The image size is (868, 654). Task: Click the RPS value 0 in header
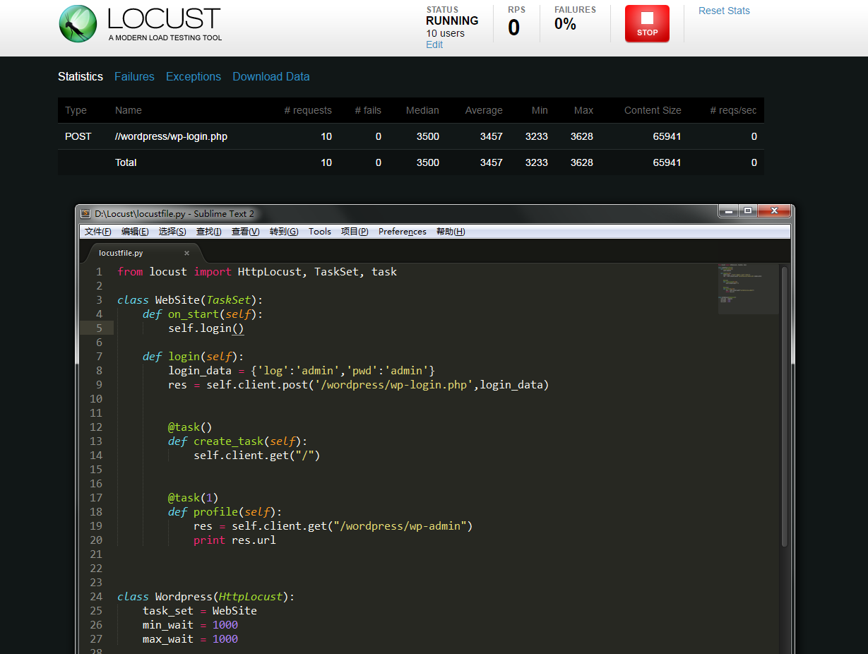coord(514,27)
